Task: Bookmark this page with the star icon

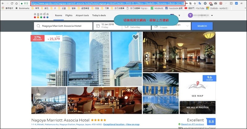Action: [x=195, y=3]
